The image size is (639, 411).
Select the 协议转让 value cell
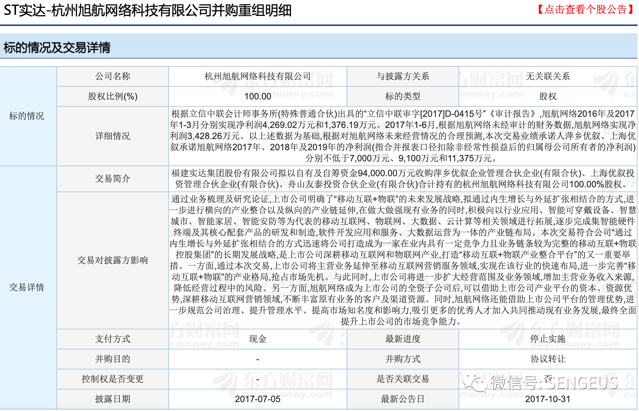tap(548, 359)
